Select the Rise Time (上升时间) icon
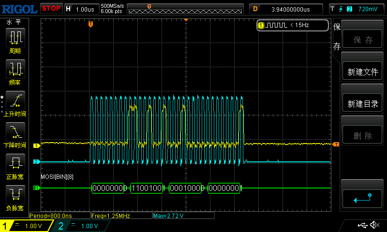 point(15,101)
